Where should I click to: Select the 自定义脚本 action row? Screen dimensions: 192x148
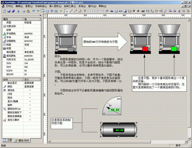pyautogui.click(x=21, y=120)
